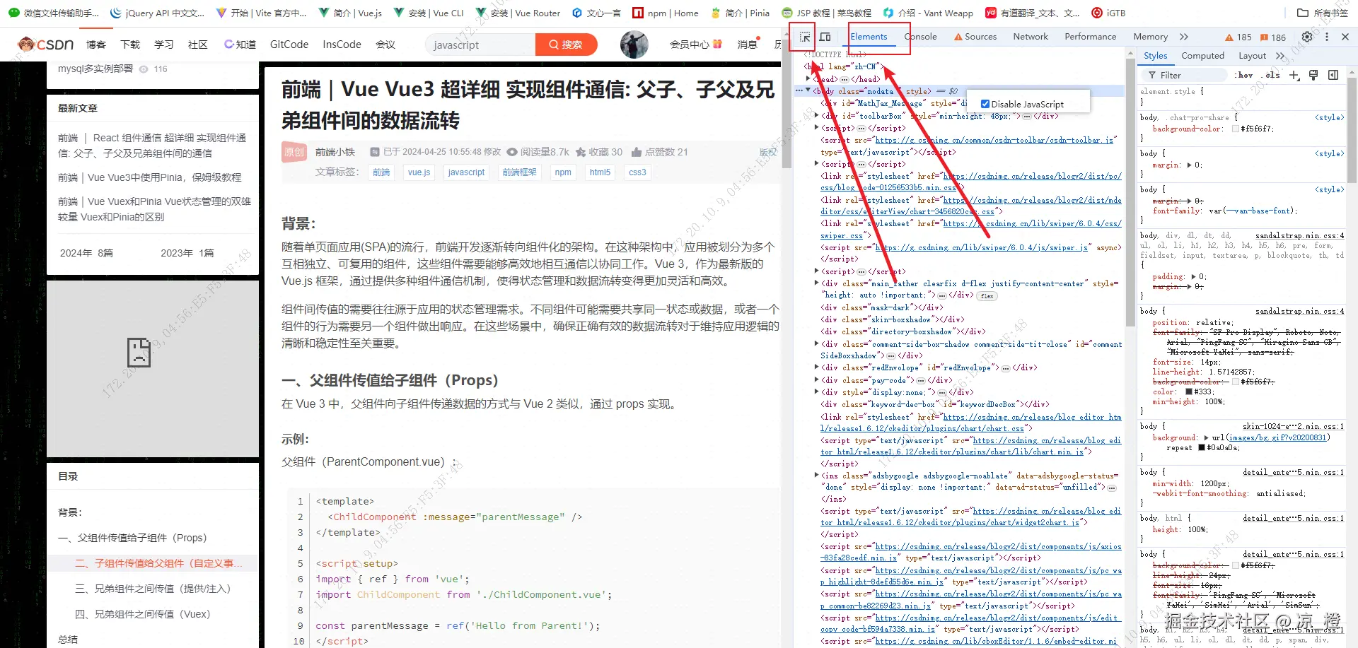Click the CSDN logo
This screenshot has height=648, width=1358.
(x=46, y=45)
